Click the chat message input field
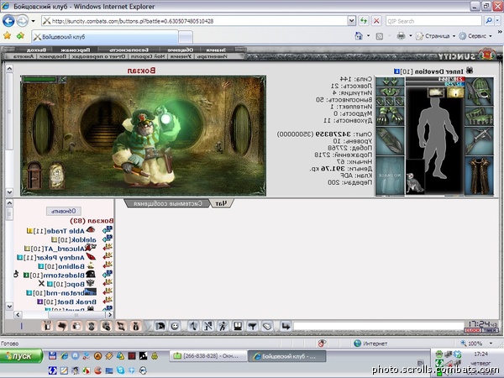 (379, 327)
